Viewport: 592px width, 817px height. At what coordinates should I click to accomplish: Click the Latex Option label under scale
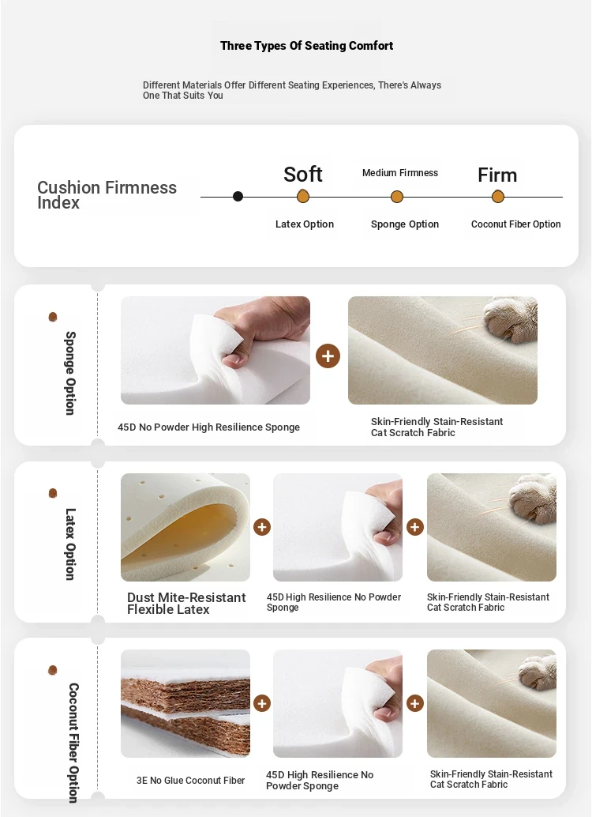(x=305, y=224)
